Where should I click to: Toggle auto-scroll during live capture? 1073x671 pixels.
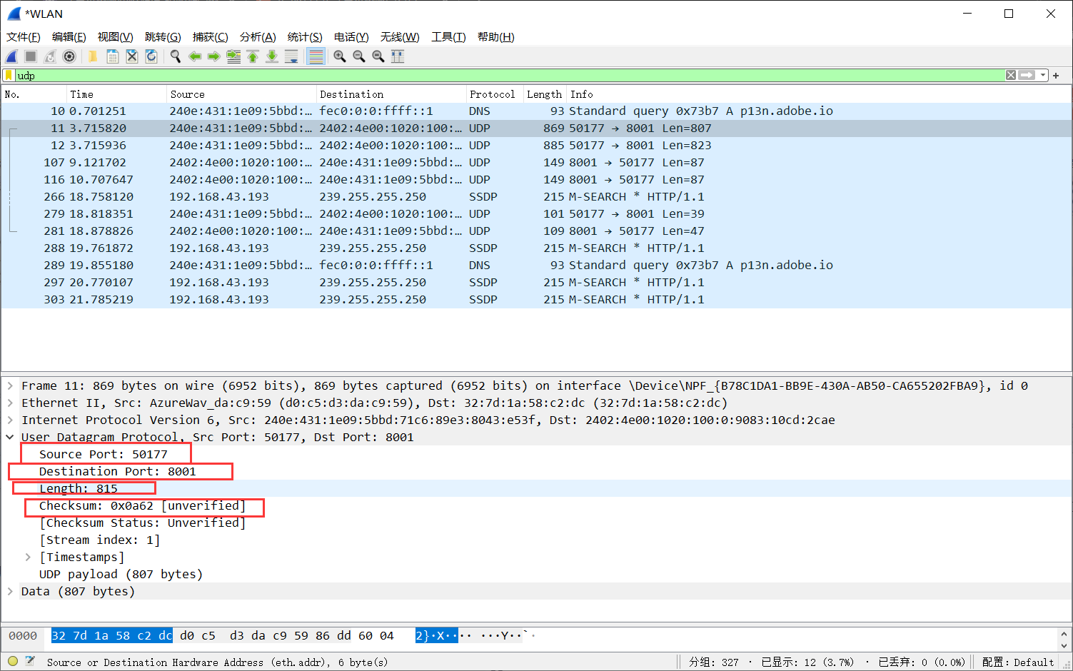click(x=291, y=56)
